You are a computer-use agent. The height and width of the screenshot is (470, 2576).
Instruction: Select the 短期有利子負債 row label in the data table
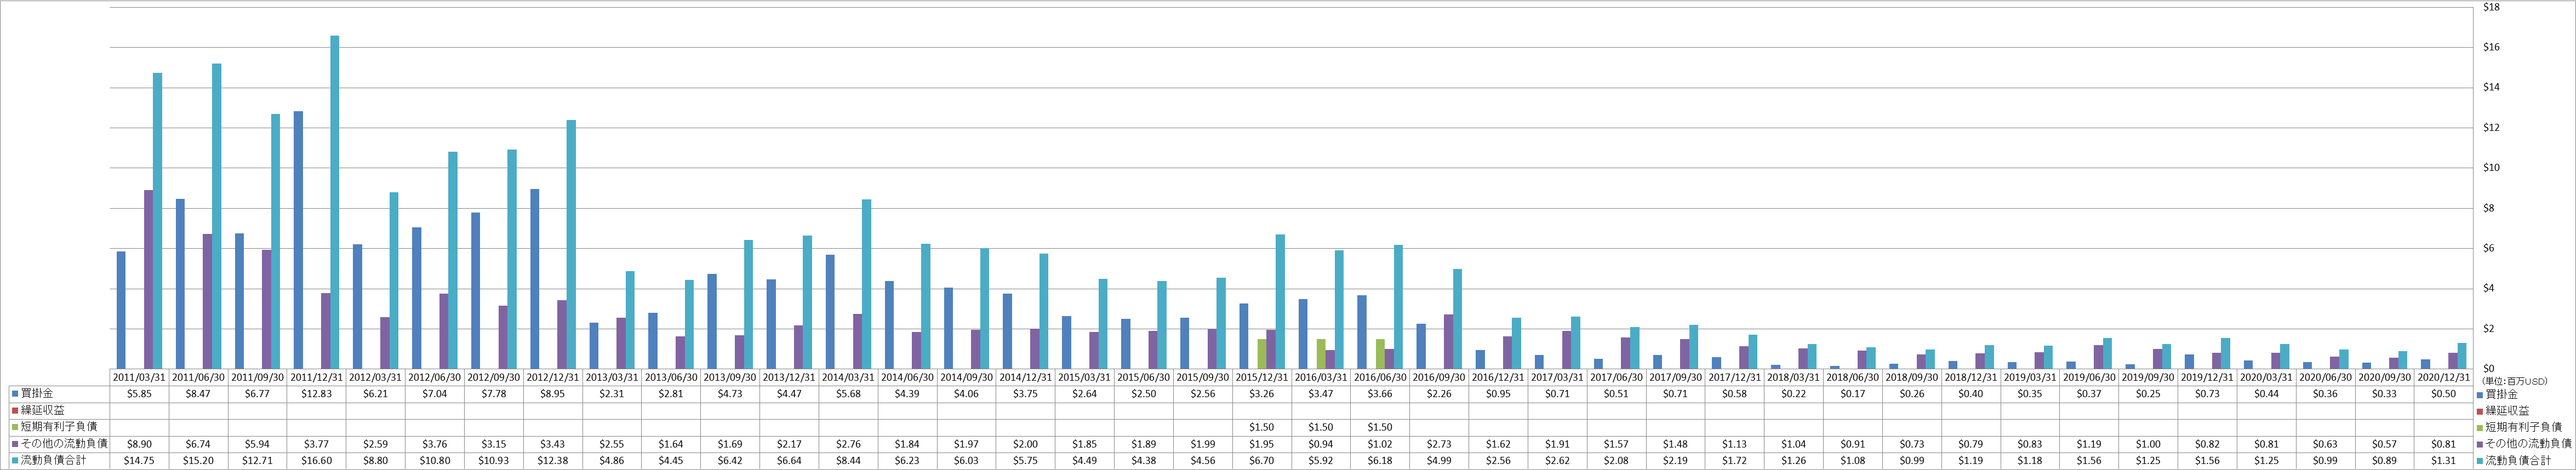coord(59,427)
